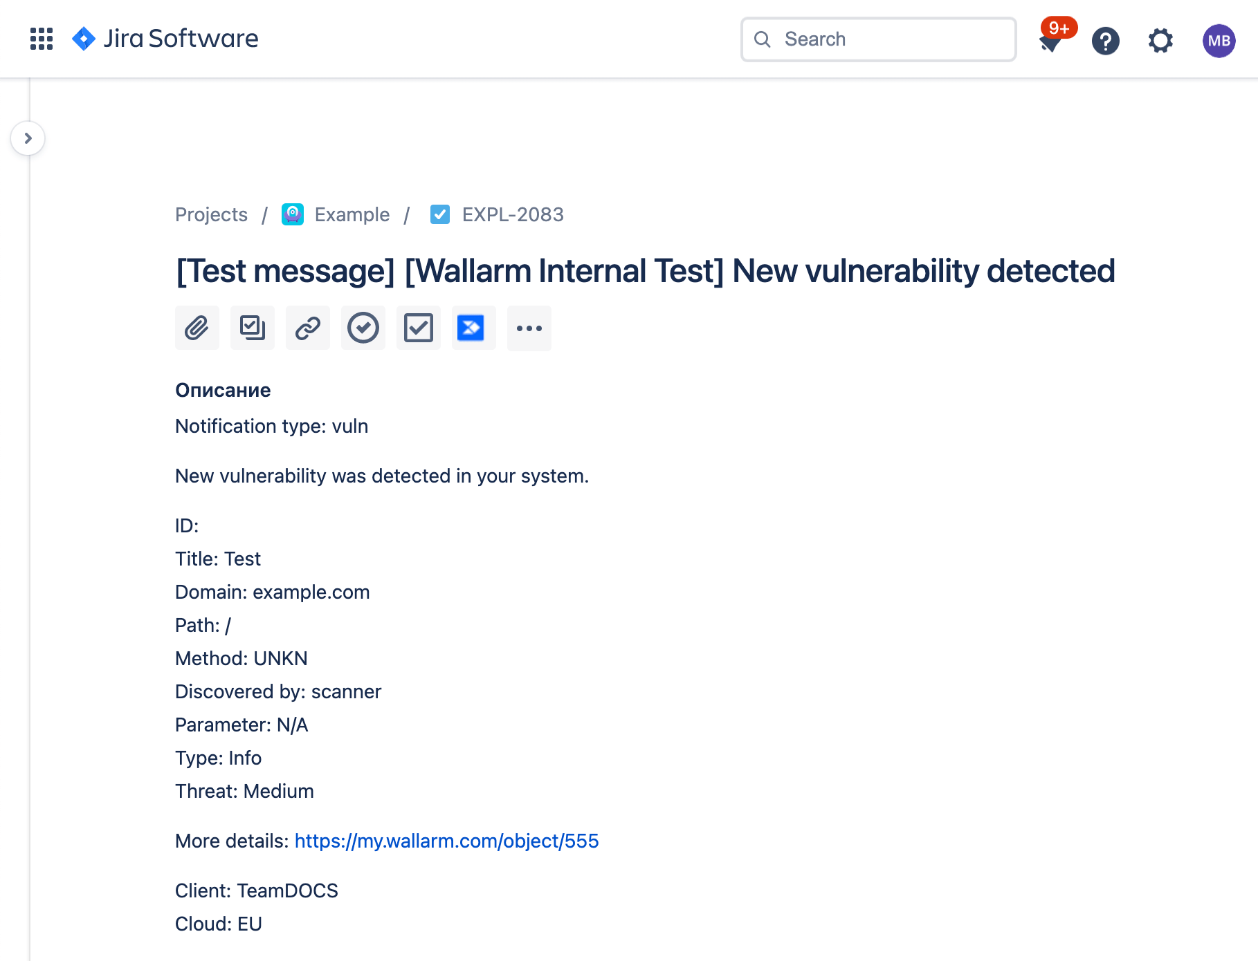Open the Jira settings gear
The image size is (1258, 961).
[1160, 41]
